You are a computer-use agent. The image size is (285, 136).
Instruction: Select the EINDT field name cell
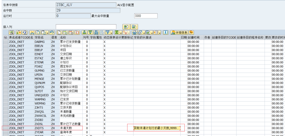pyautogui.click(x=42, y=54)
